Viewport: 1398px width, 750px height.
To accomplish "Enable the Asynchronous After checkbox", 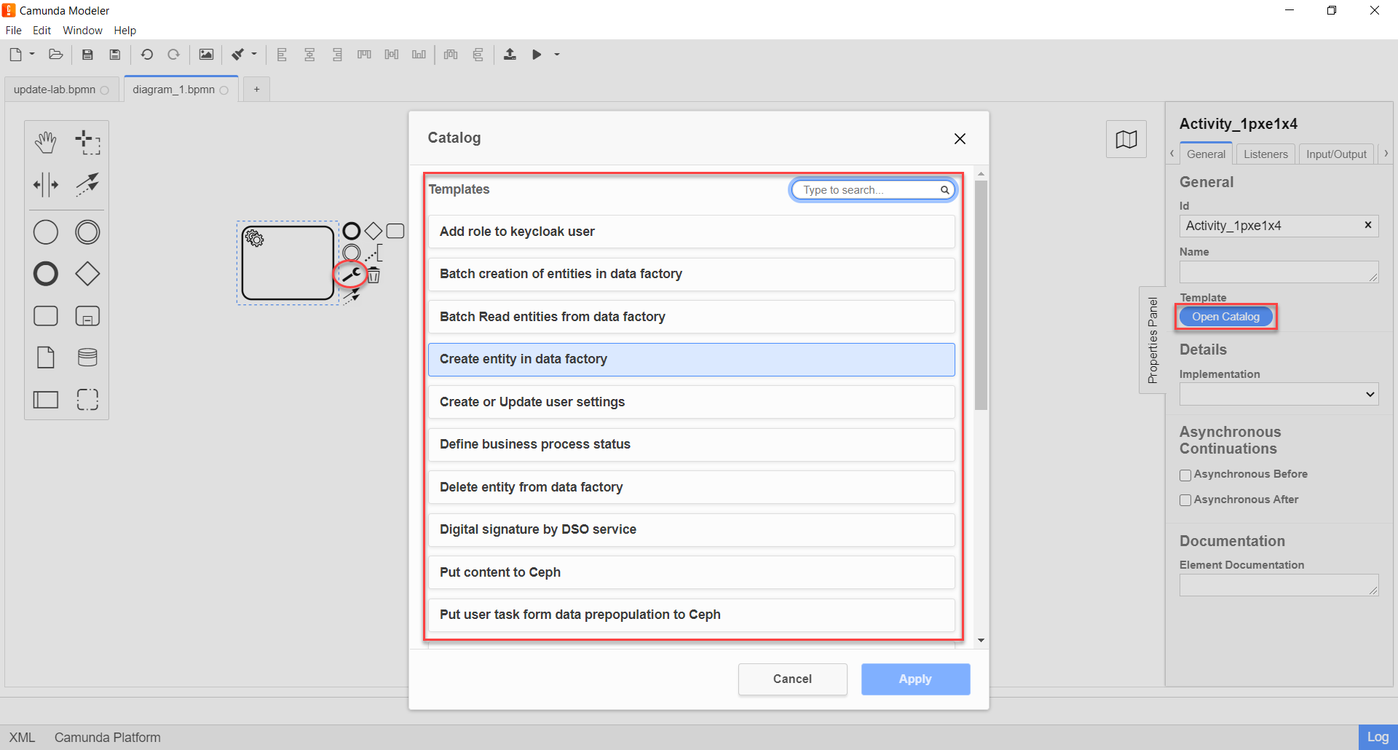I will point(1185,500).
